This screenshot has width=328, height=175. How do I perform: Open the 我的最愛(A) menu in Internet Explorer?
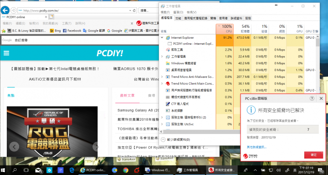[51, 23]
